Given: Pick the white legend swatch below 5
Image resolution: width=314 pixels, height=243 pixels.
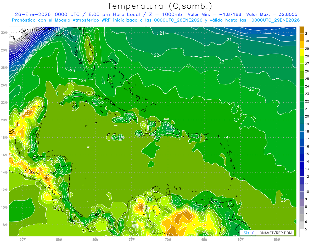Looking at the screenshot, I should 302,233.
